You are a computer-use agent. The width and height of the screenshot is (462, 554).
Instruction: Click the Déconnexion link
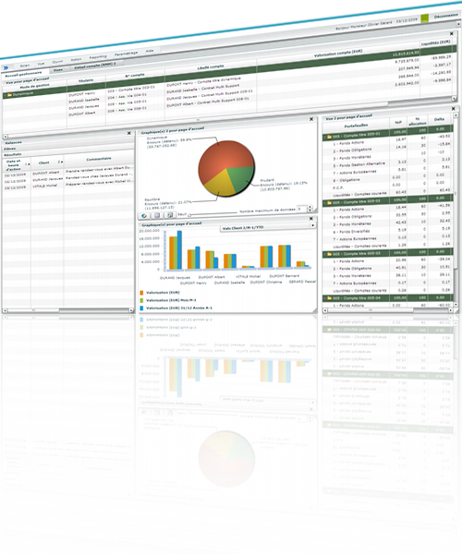[x=445, y=16]
